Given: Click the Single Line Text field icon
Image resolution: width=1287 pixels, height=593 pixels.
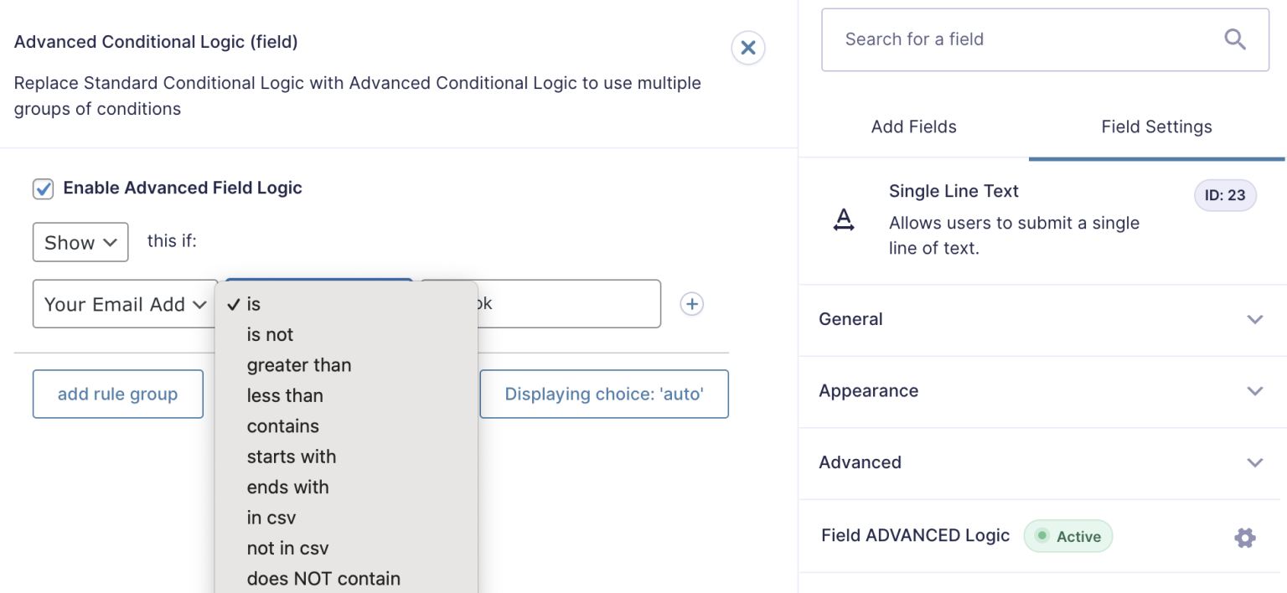Looking at the screenshot, I should click(844, 220).
